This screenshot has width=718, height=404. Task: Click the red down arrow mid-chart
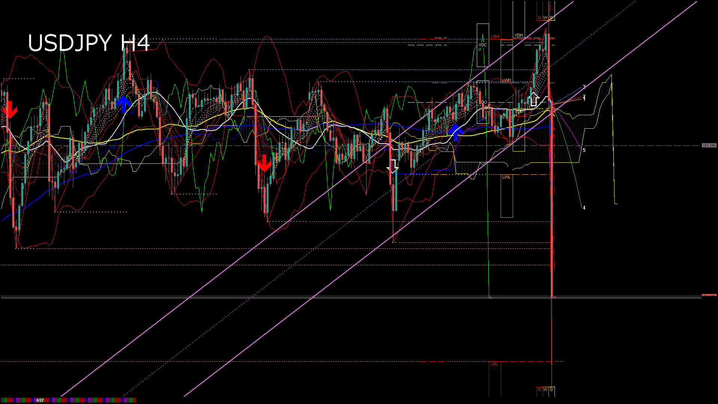(264, 163)
